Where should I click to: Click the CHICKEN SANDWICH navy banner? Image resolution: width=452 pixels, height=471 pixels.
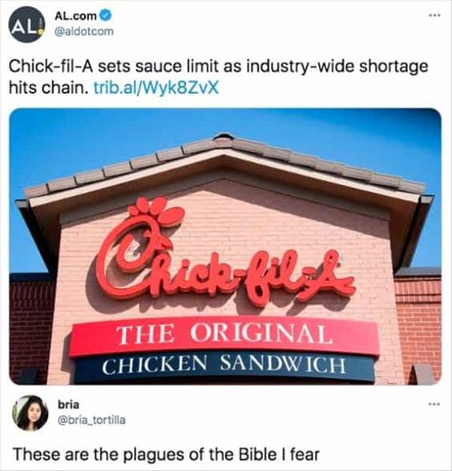pyautogui.click(x=224, y=366)
